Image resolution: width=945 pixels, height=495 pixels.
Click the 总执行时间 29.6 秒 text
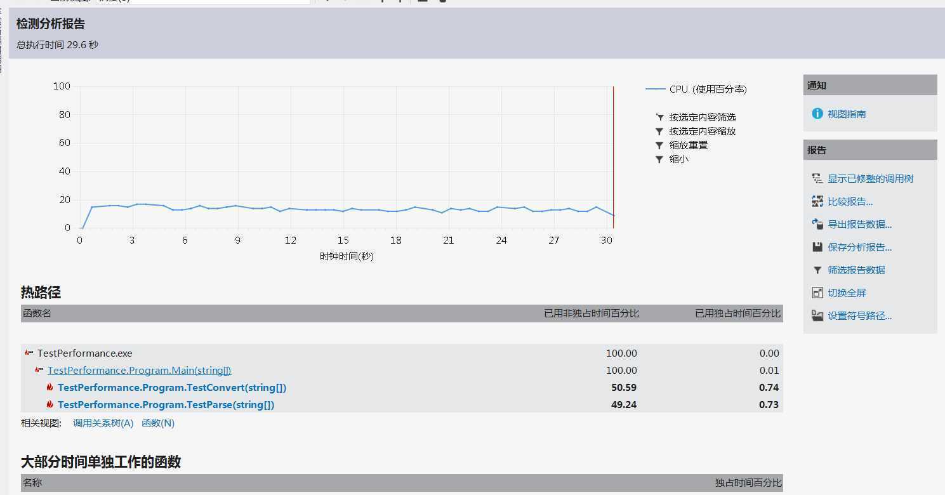point(58,45)
